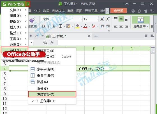
Task: Click the skin/shirt icon in title area
Action: (146, 11)
